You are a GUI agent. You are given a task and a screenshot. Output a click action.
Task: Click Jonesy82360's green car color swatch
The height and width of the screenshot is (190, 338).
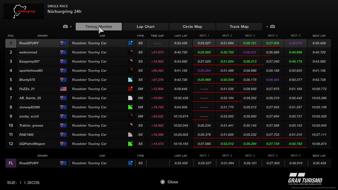click(x=130, y=107)
